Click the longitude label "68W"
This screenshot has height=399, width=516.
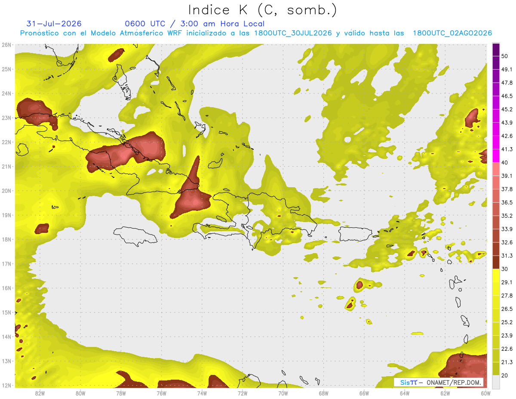[x=323, y=393]
